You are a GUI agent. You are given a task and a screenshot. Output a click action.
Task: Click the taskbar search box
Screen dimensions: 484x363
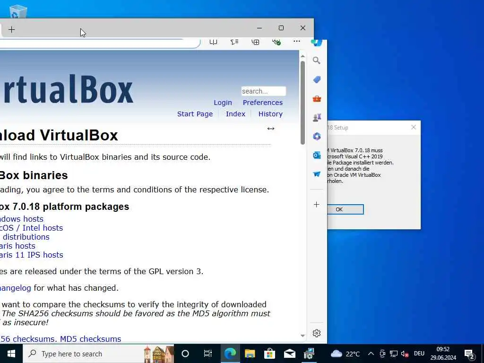[99, 354]
